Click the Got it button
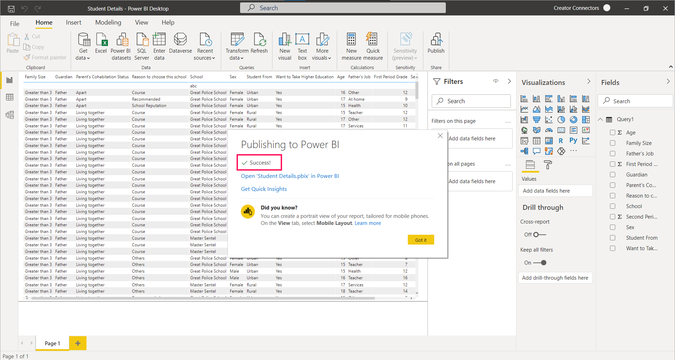 pos(420,240)
